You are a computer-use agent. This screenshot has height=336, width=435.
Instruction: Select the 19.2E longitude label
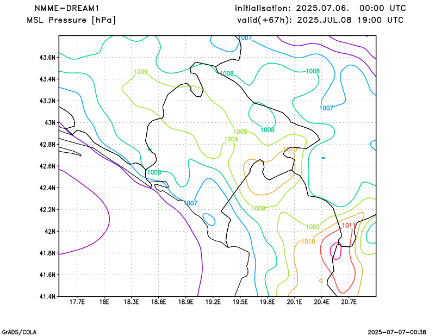coord(213,302)
